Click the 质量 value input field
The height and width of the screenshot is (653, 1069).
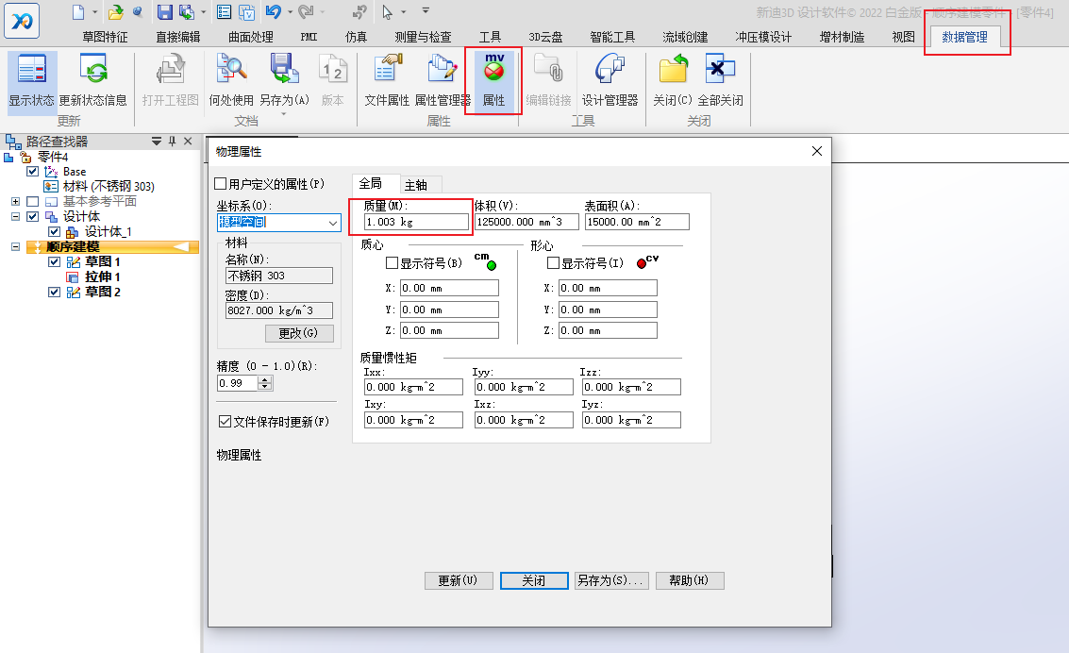(416, 222)
